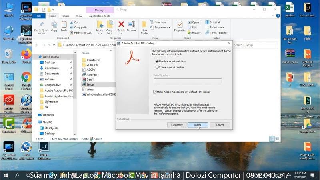Select OneDrive in navigation pane
This screenshot has height=180, width=320.
tap(48, 115)
